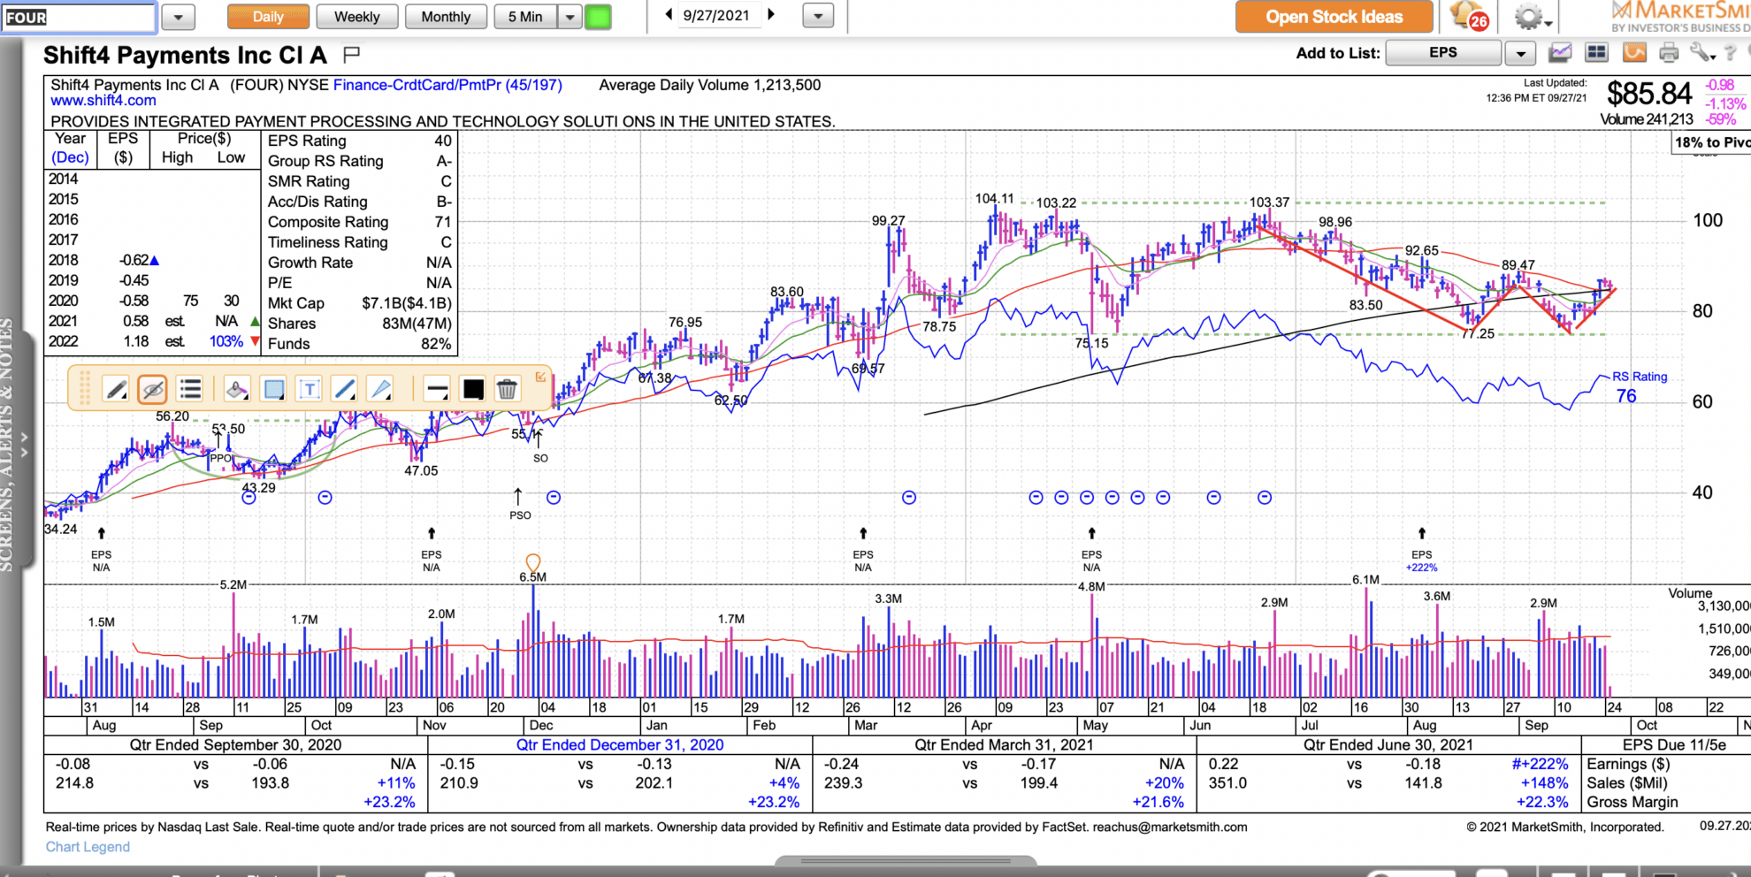Viewport: 1751px width, 877px height.
Task: Select the pencil annotation tool
Action: coord(116,389)
